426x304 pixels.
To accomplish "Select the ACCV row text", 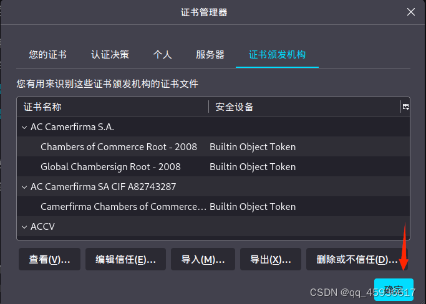I will tap(42, 227).
